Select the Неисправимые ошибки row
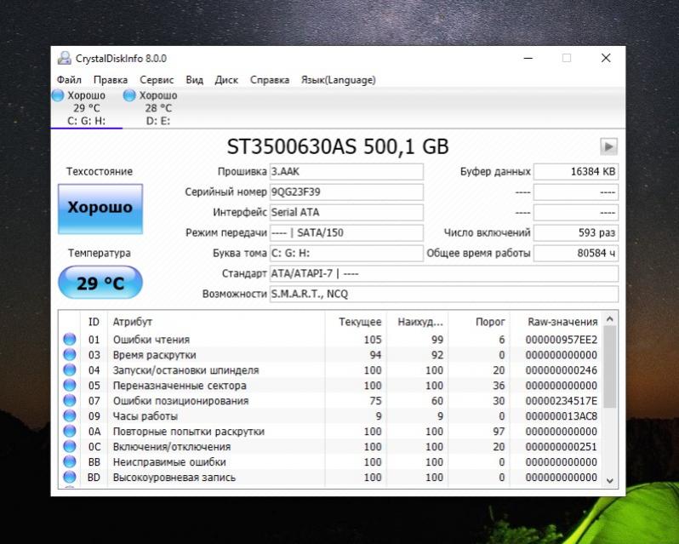679x544 pixels. [x=331, y=461]
